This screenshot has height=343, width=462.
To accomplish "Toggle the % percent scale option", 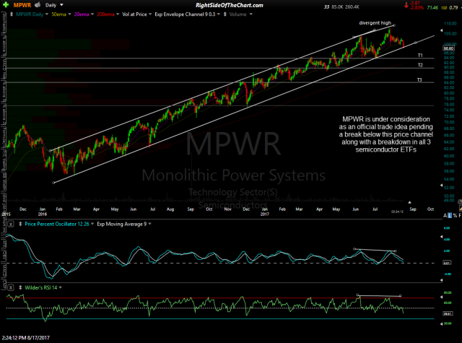I will (x=455, y=216).
